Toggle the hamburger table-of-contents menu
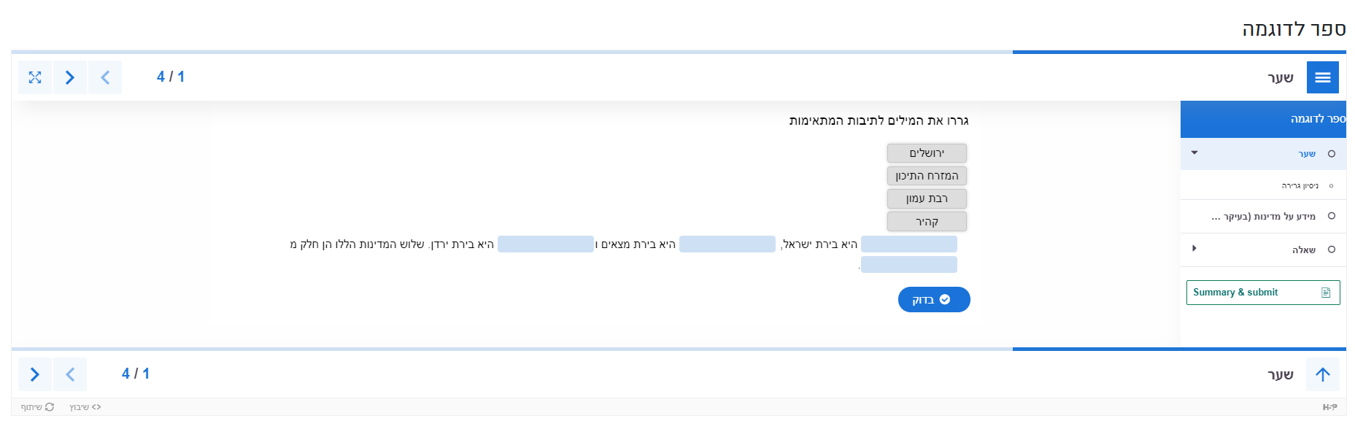The height and width of the screenshot is (421, 1355). 1322,77
